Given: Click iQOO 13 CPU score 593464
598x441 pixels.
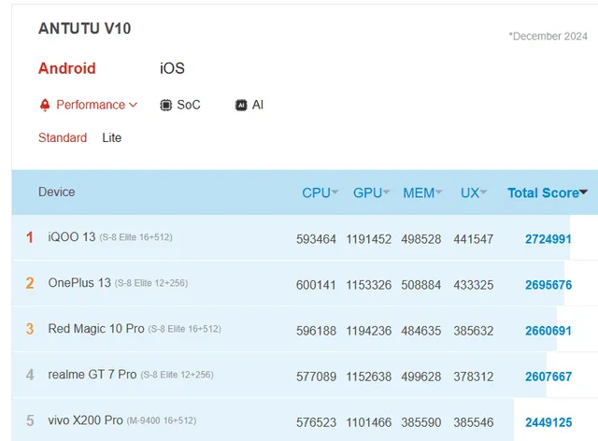Looking at the screenshot, I should (x=316, y=239).
